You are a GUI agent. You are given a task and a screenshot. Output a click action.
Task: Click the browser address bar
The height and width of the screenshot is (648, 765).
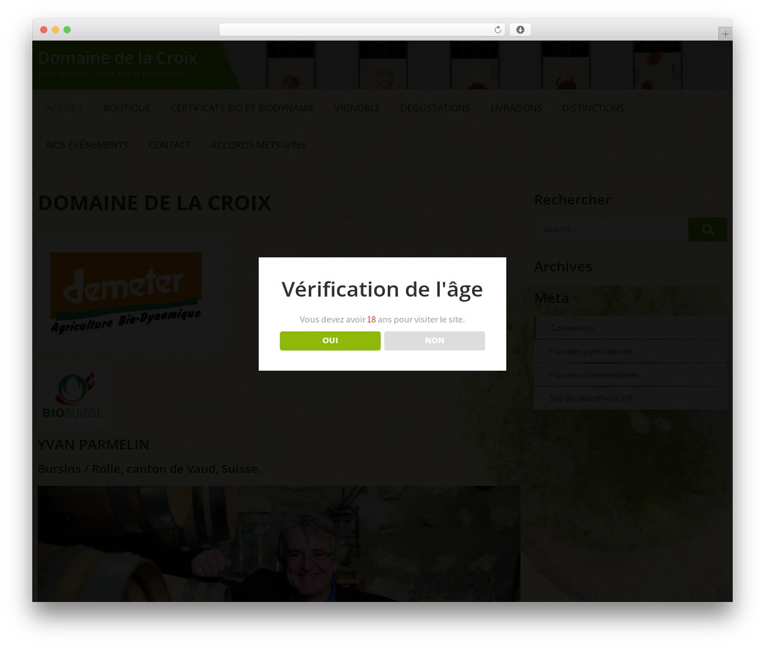[362, 30]
